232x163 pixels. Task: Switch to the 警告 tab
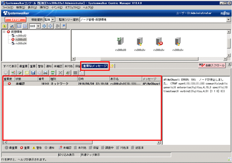click(40, 66)
